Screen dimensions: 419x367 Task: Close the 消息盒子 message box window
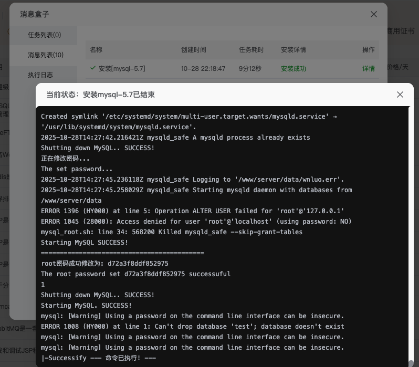[x=374, y=14]
